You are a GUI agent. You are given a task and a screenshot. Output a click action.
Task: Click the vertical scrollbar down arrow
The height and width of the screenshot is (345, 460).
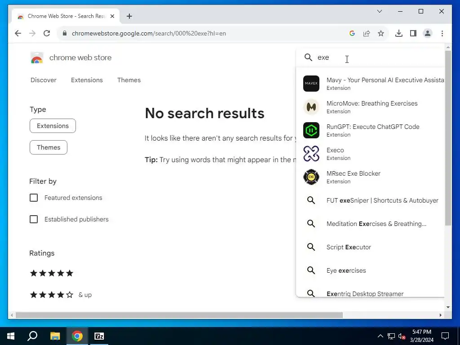448,307
